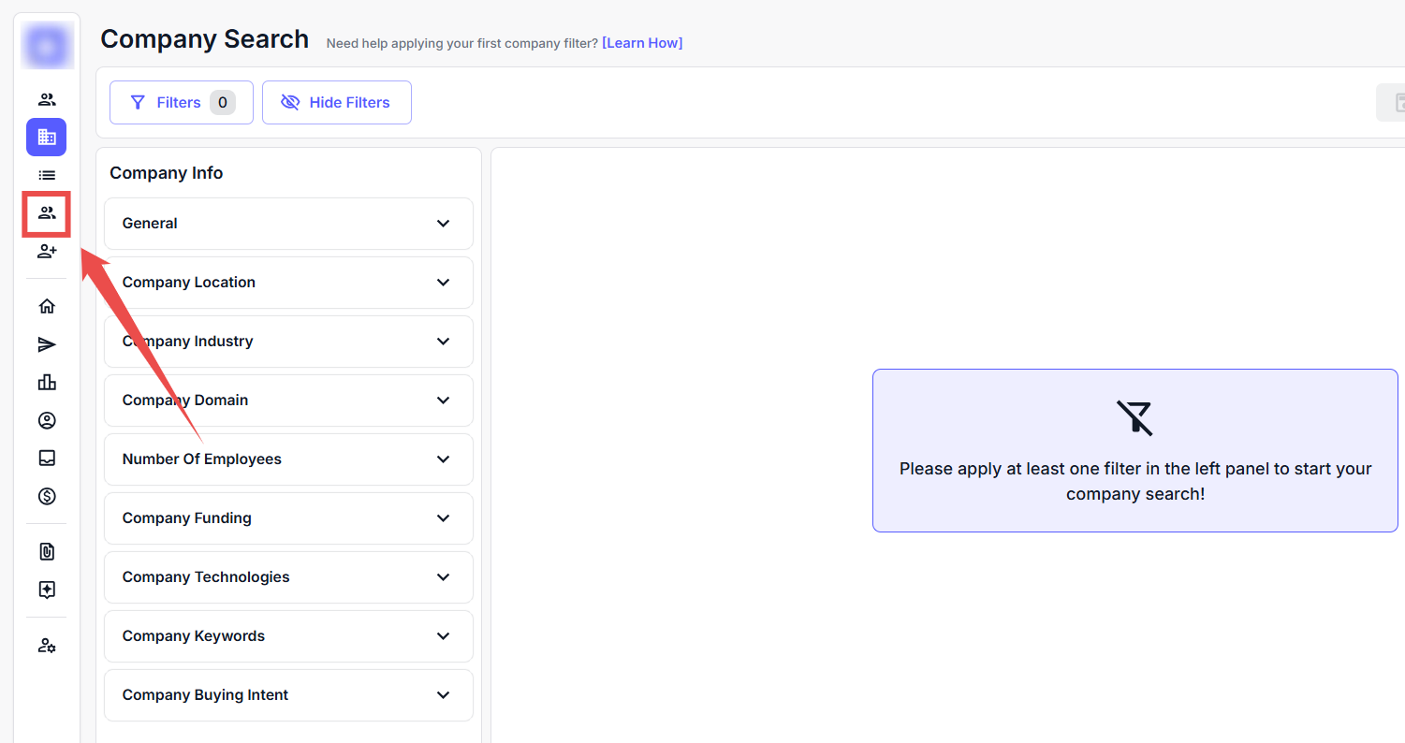Click the paperclip document icon in sidebar
1405x743 pixels.
47,552
